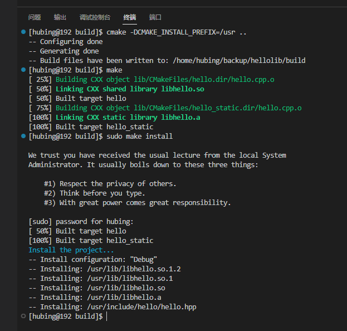Open the 端口 panel tab
This screenshot has height=331, width=347.
click(x=155, y=17)
